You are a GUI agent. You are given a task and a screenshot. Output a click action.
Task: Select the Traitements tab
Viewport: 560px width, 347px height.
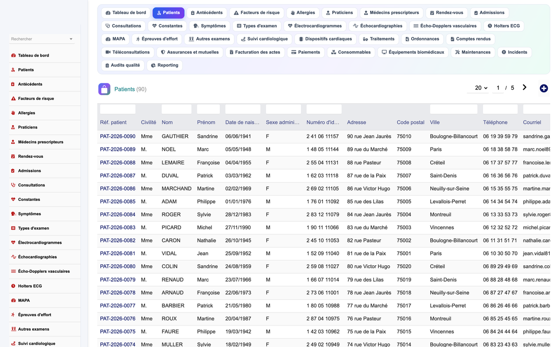[378, 39]
